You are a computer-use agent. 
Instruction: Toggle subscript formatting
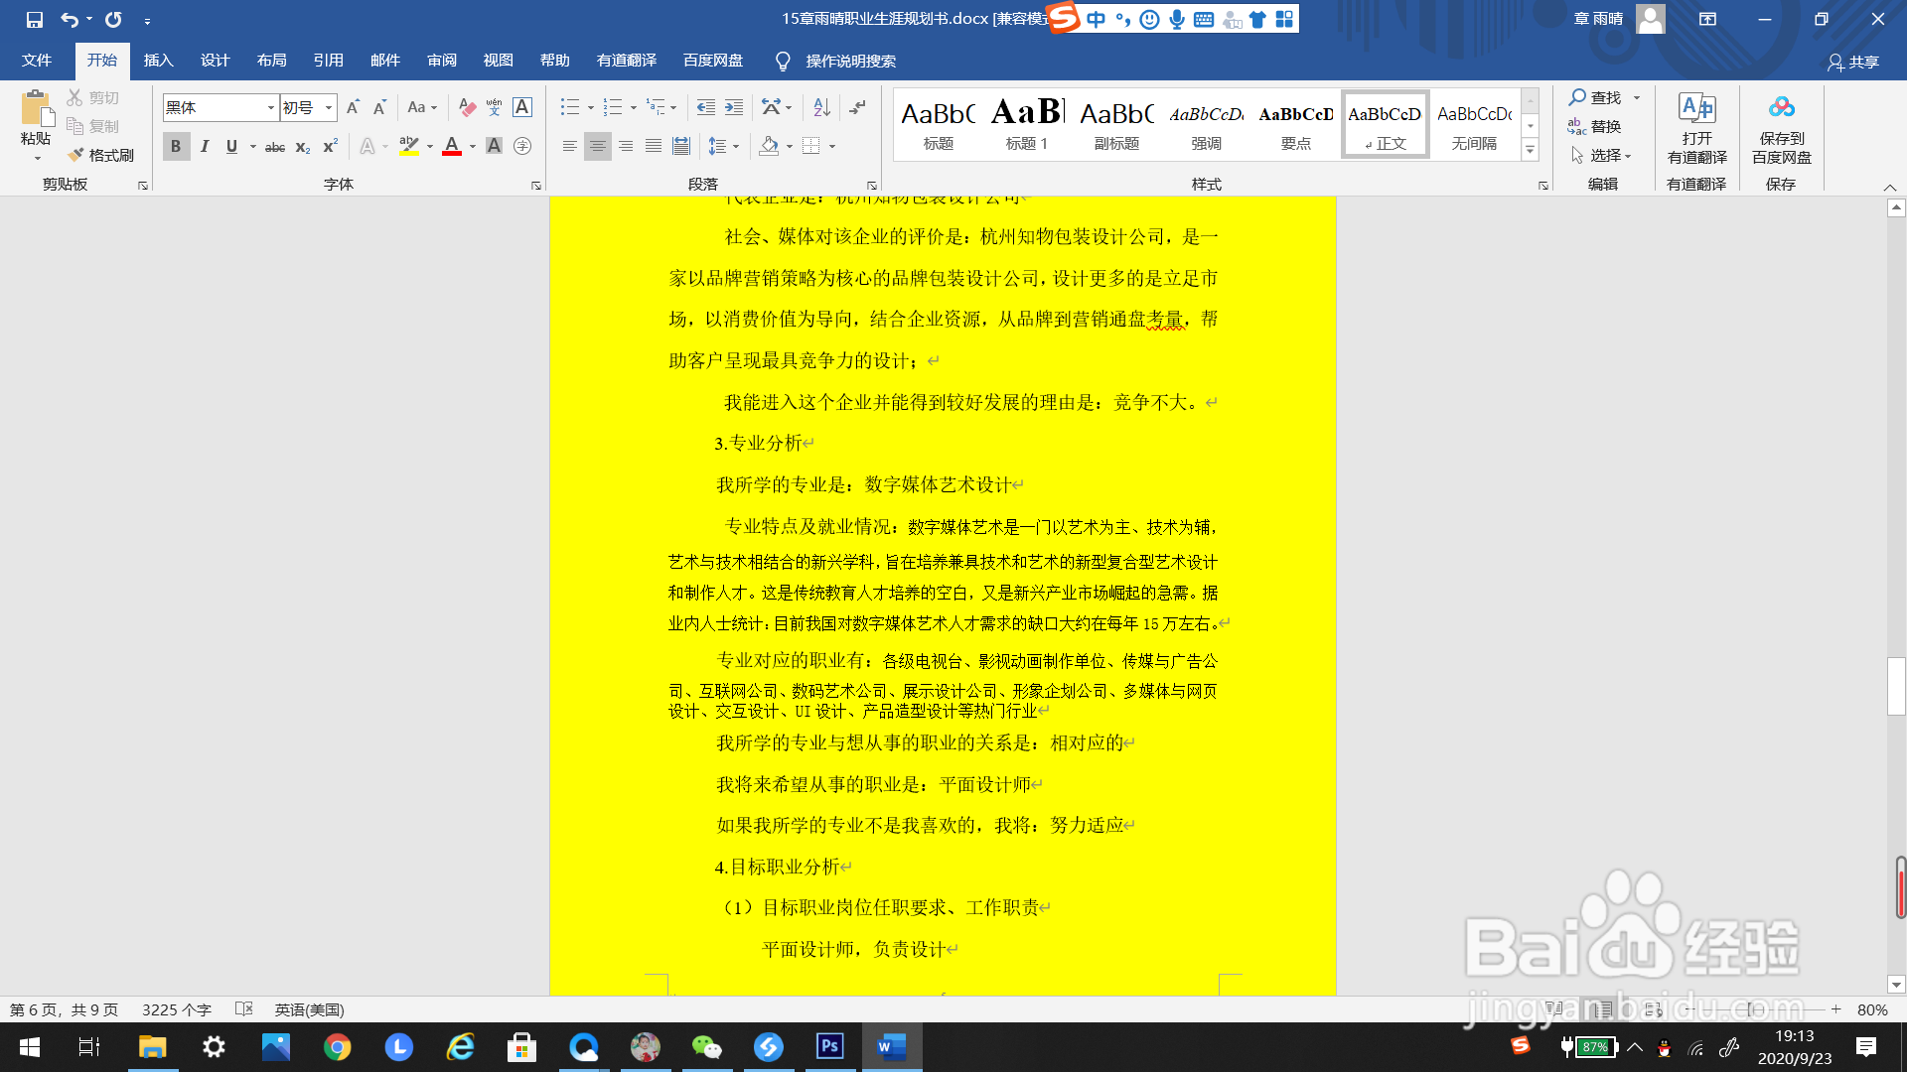coord(303,146)
